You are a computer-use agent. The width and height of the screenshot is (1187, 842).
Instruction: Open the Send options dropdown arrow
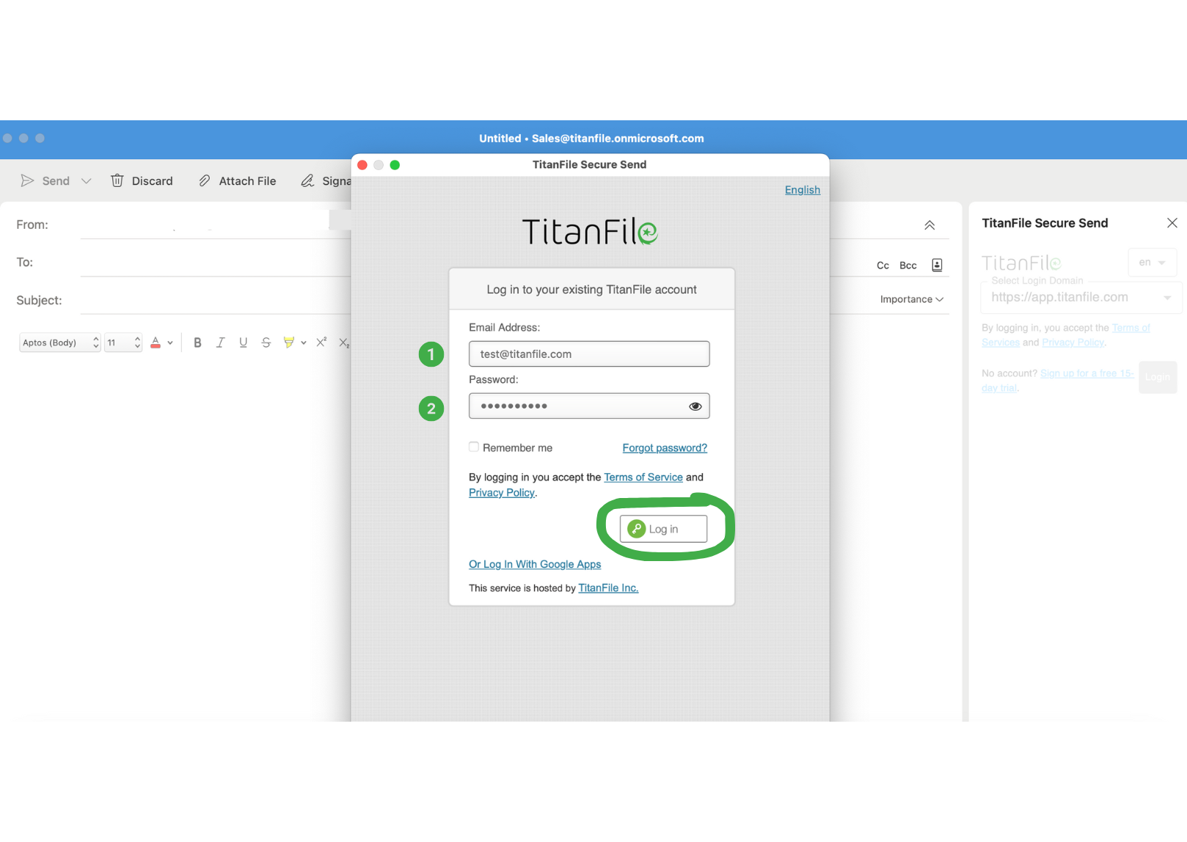86,181
